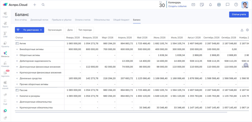This screenshot has width=252, height=122.
Task: Expand Краткосрочные обязательства row
Action: (17, 107)
